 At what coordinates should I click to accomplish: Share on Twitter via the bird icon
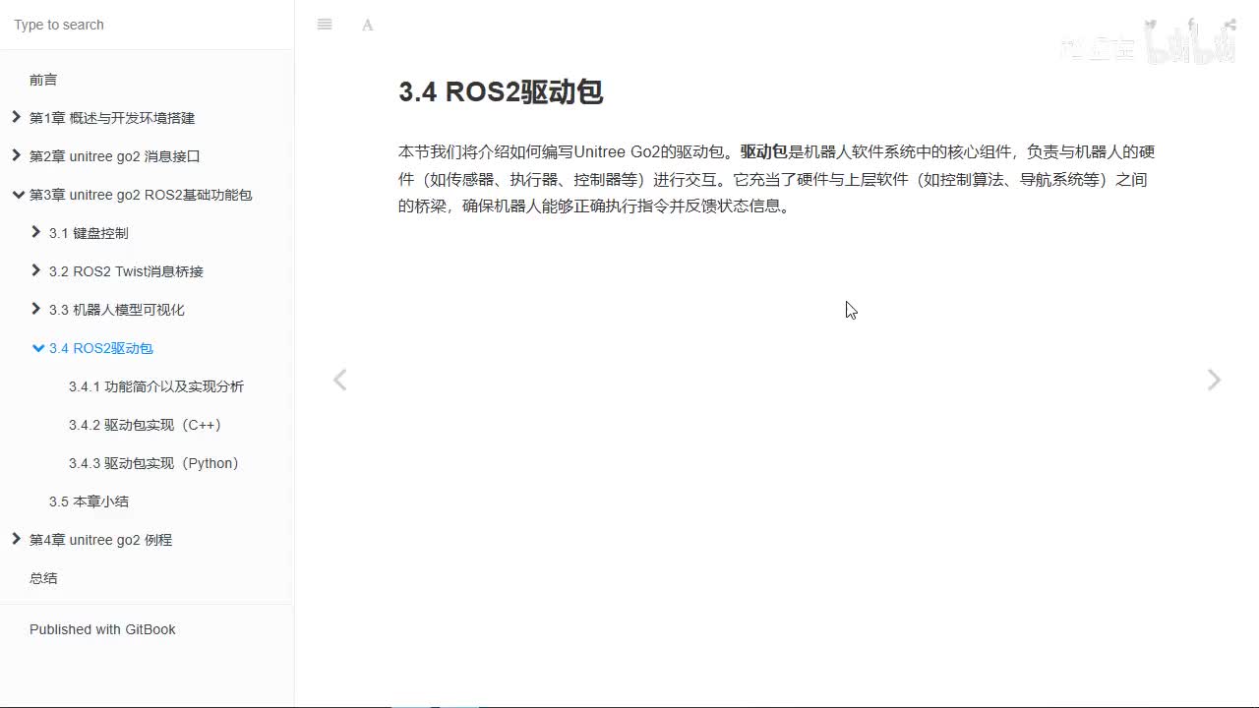click(1151, 25)
